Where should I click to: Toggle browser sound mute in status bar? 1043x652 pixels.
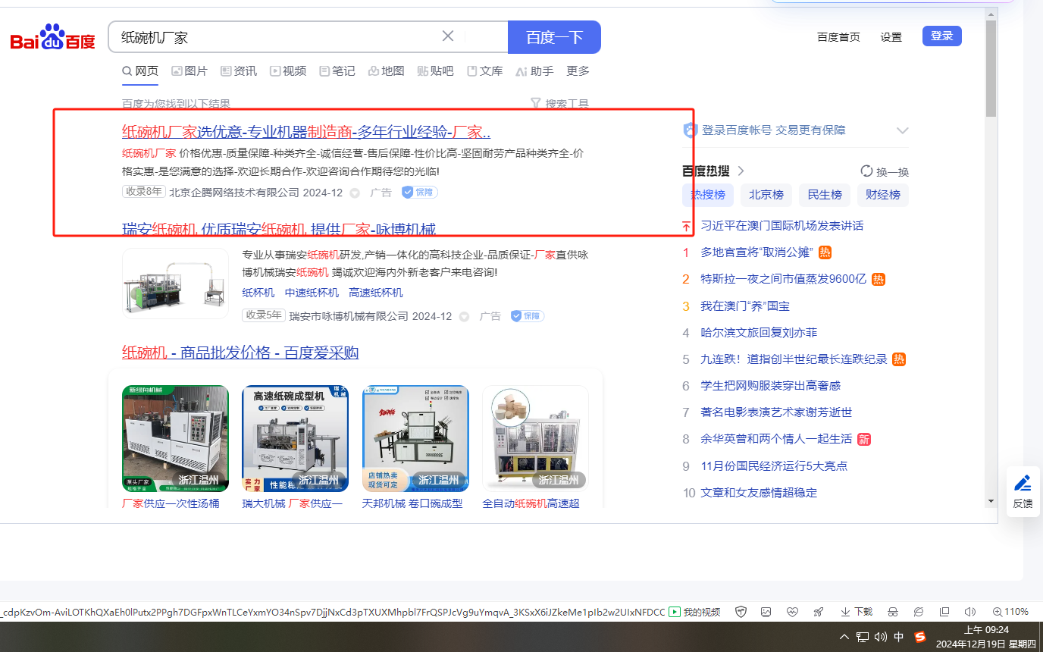pos(969,612)
